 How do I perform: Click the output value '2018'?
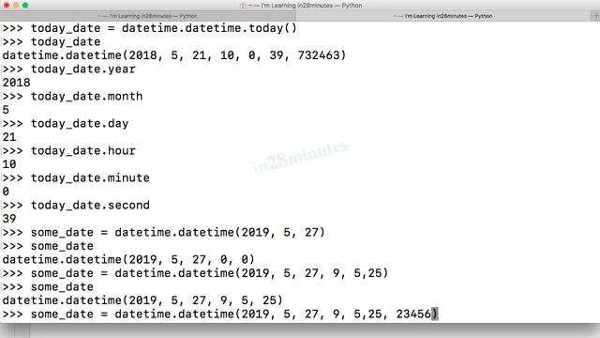[x=16, y=83]
